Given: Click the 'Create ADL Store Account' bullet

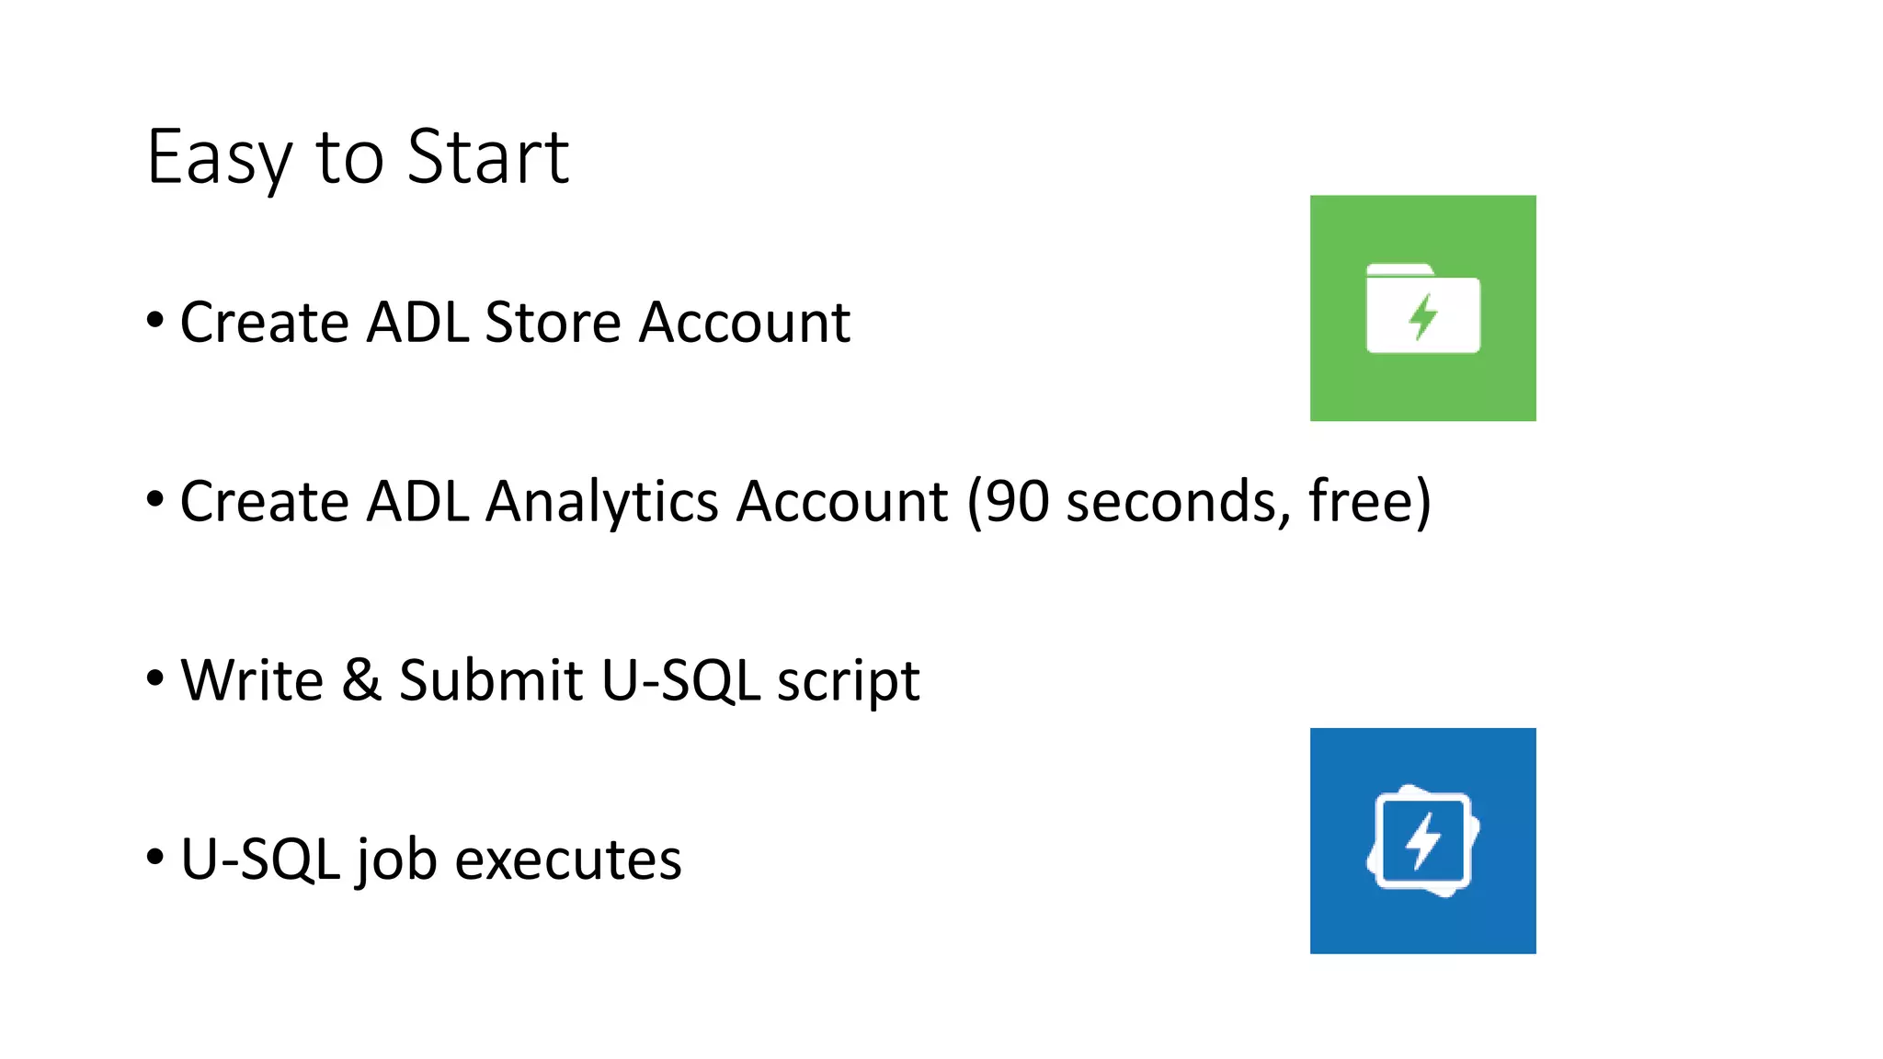Looking at the screenshot, I should (498, 323).
